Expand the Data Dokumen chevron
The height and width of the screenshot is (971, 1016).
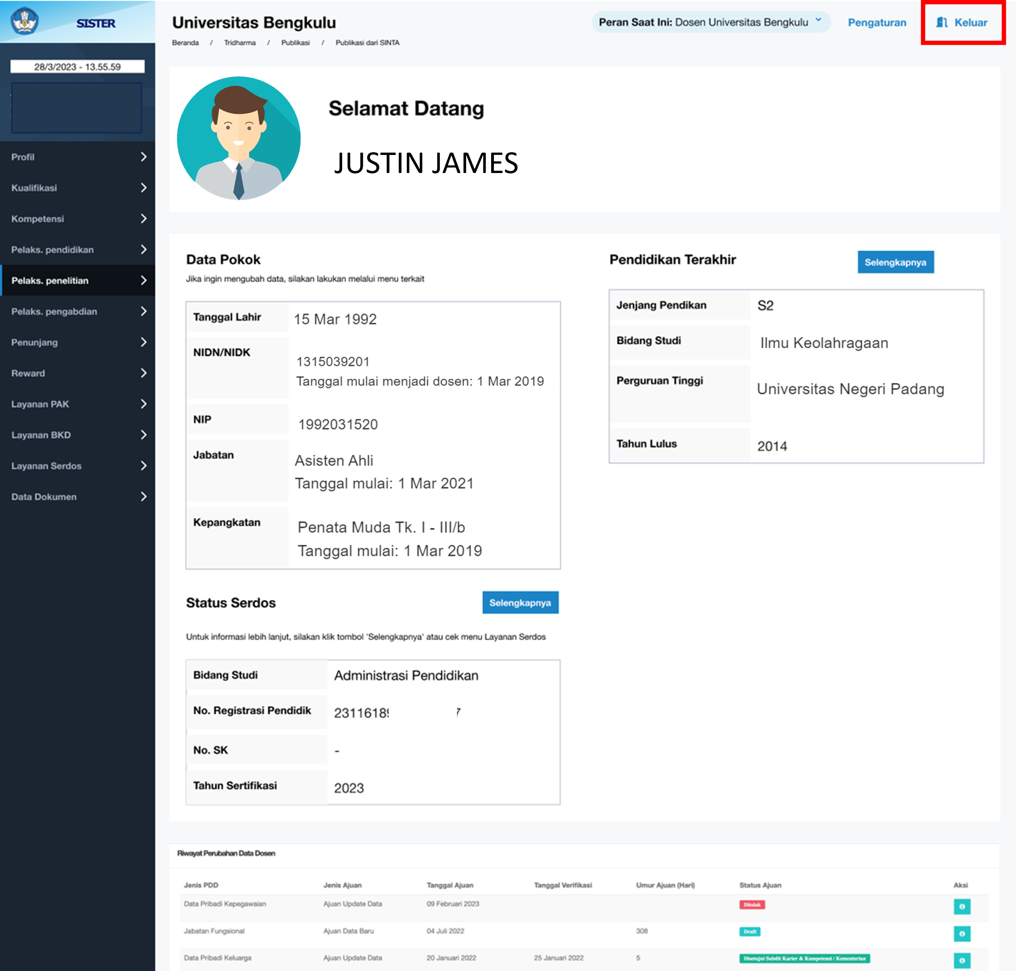(143, 496)
